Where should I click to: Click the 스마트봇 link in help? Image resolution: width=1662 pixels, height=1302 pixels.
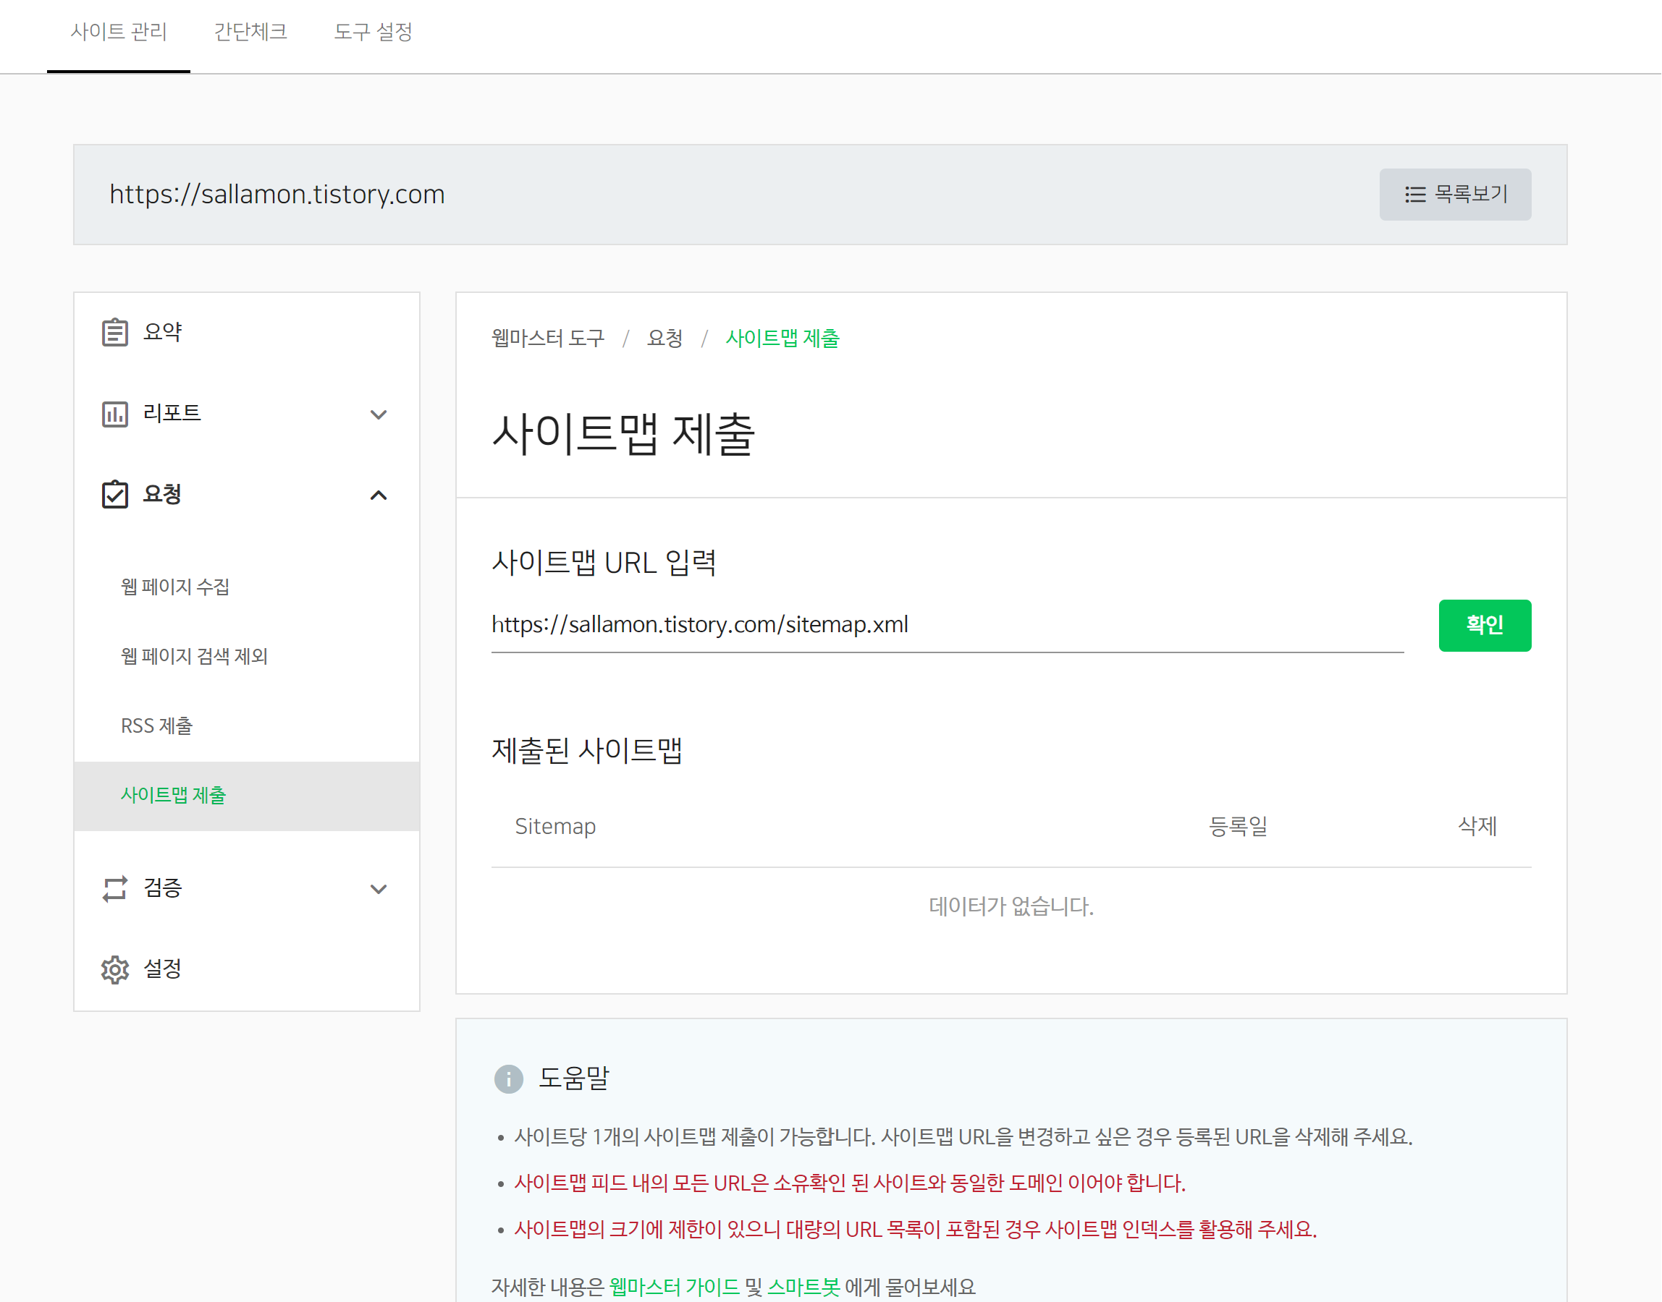(803, 1287)
